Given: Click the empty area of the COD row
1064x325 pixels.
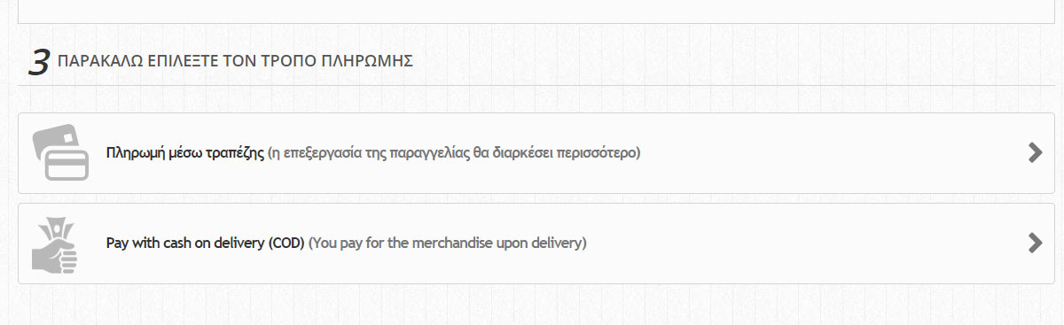Looking at the screenshot, I should point(807,244).
